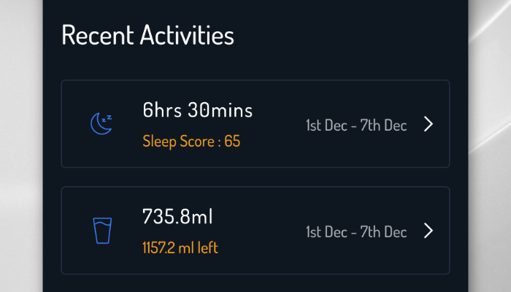Click the gray backdrop left of the panel

click(20, 146)
